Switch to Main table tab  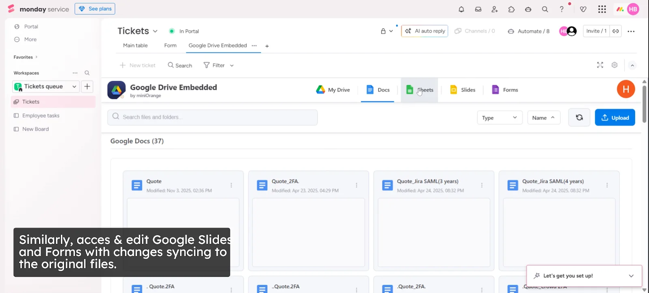[135, 46]
